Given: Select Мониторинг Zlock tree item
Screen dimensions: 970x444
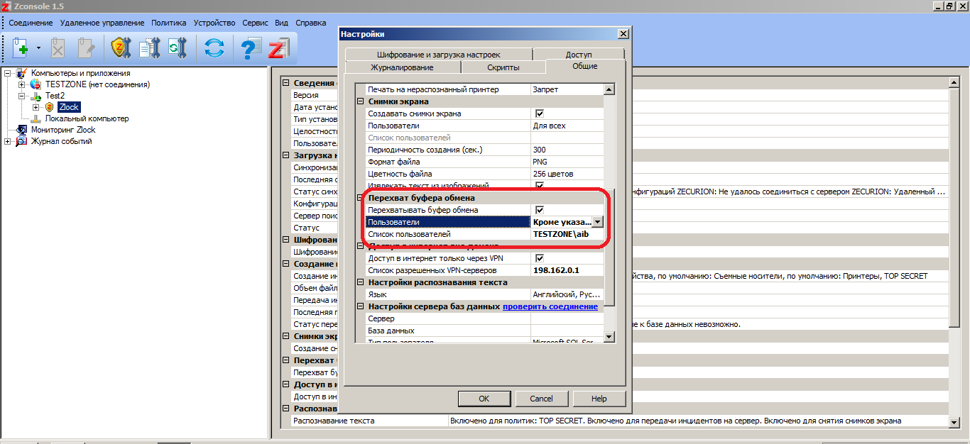Looking at the screenshot, I should [x=63, y=130].
